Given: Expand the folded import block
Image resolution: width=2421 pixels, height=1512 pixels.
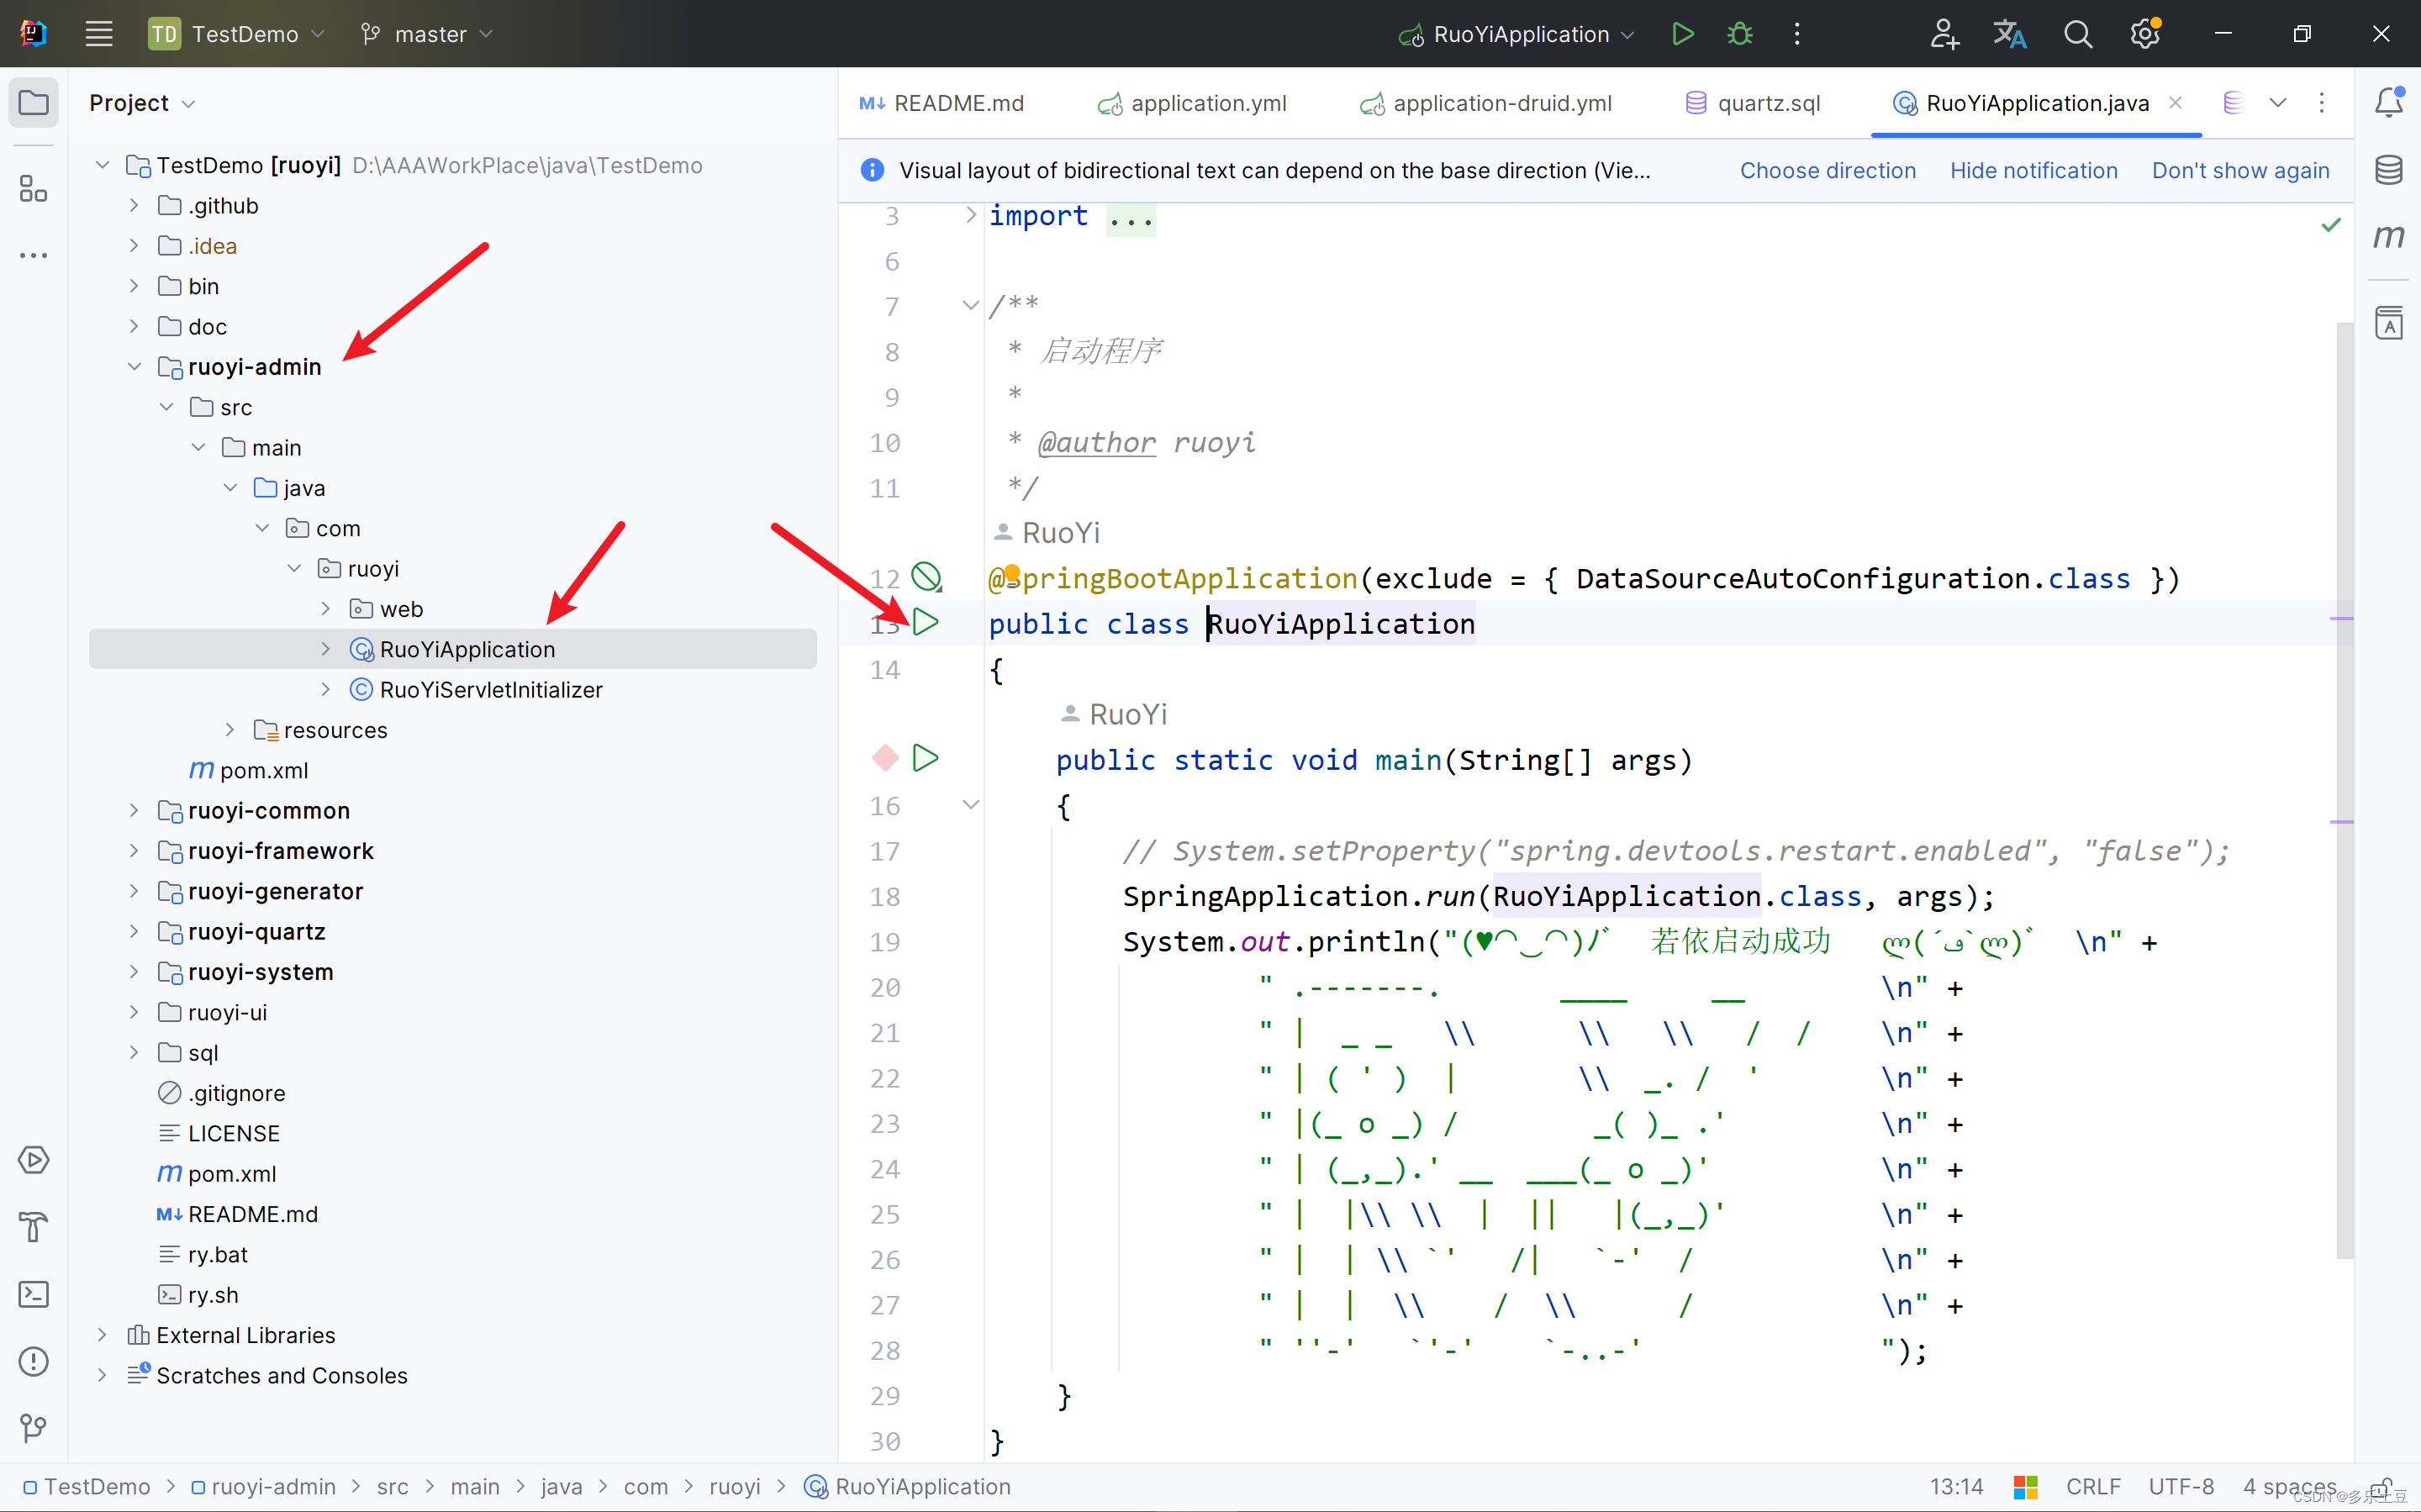Looking at the screenshot, I should [x=969, y=215].
